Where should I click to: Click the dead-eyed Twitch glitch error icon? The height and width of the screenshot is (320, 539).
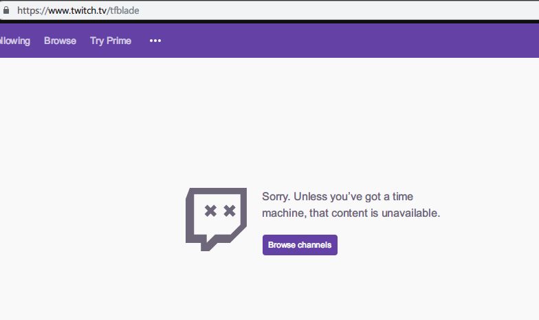pos(216,219)
